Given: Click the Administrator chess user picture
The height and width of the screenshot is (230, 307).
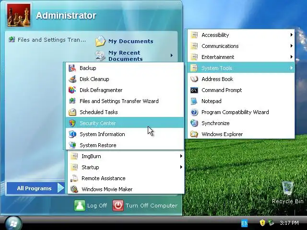Looking at the screenshot, I should coord(19,15).
